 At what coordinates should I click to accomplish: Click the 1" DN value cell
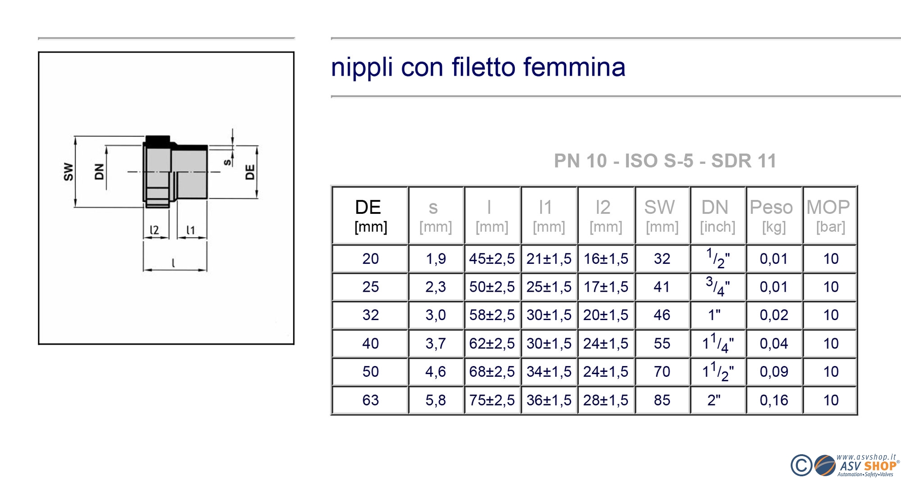(718, 315)
